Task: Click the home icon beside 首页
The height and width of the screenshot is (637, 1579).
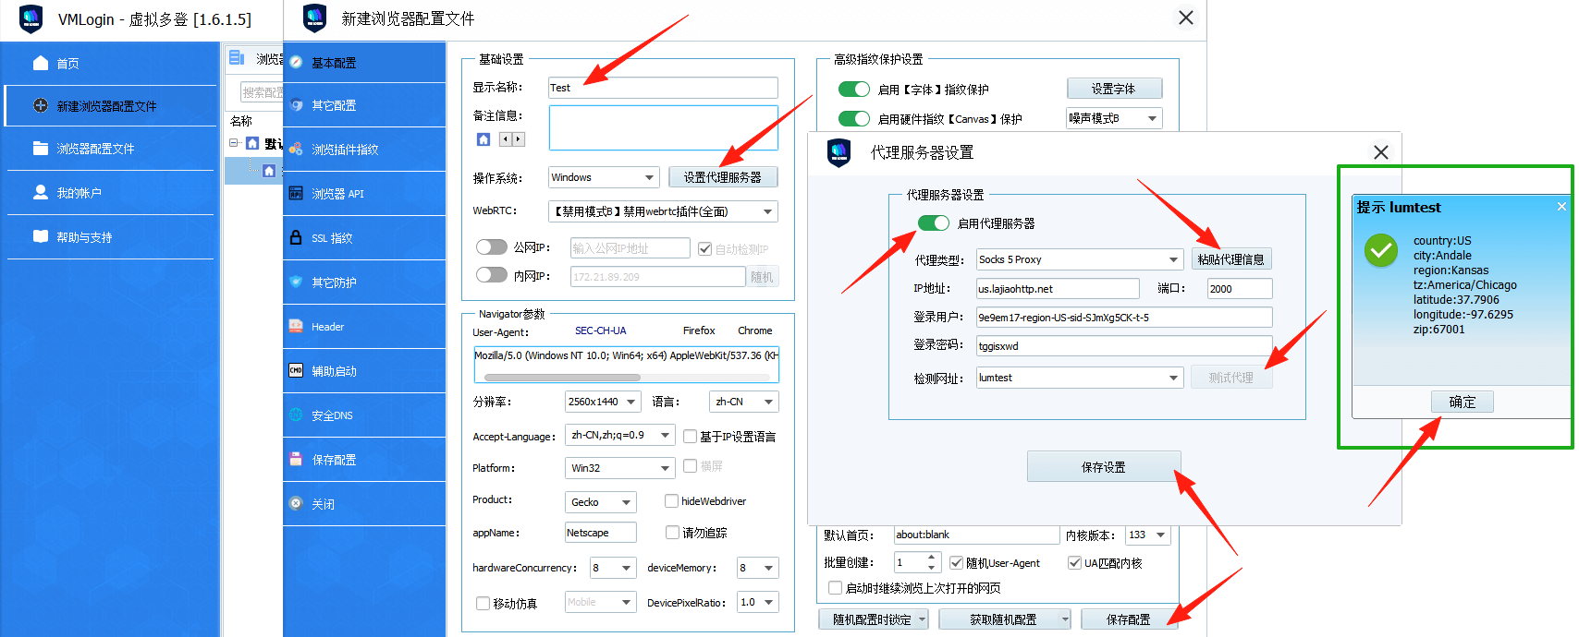Action: tap(41, 63)
